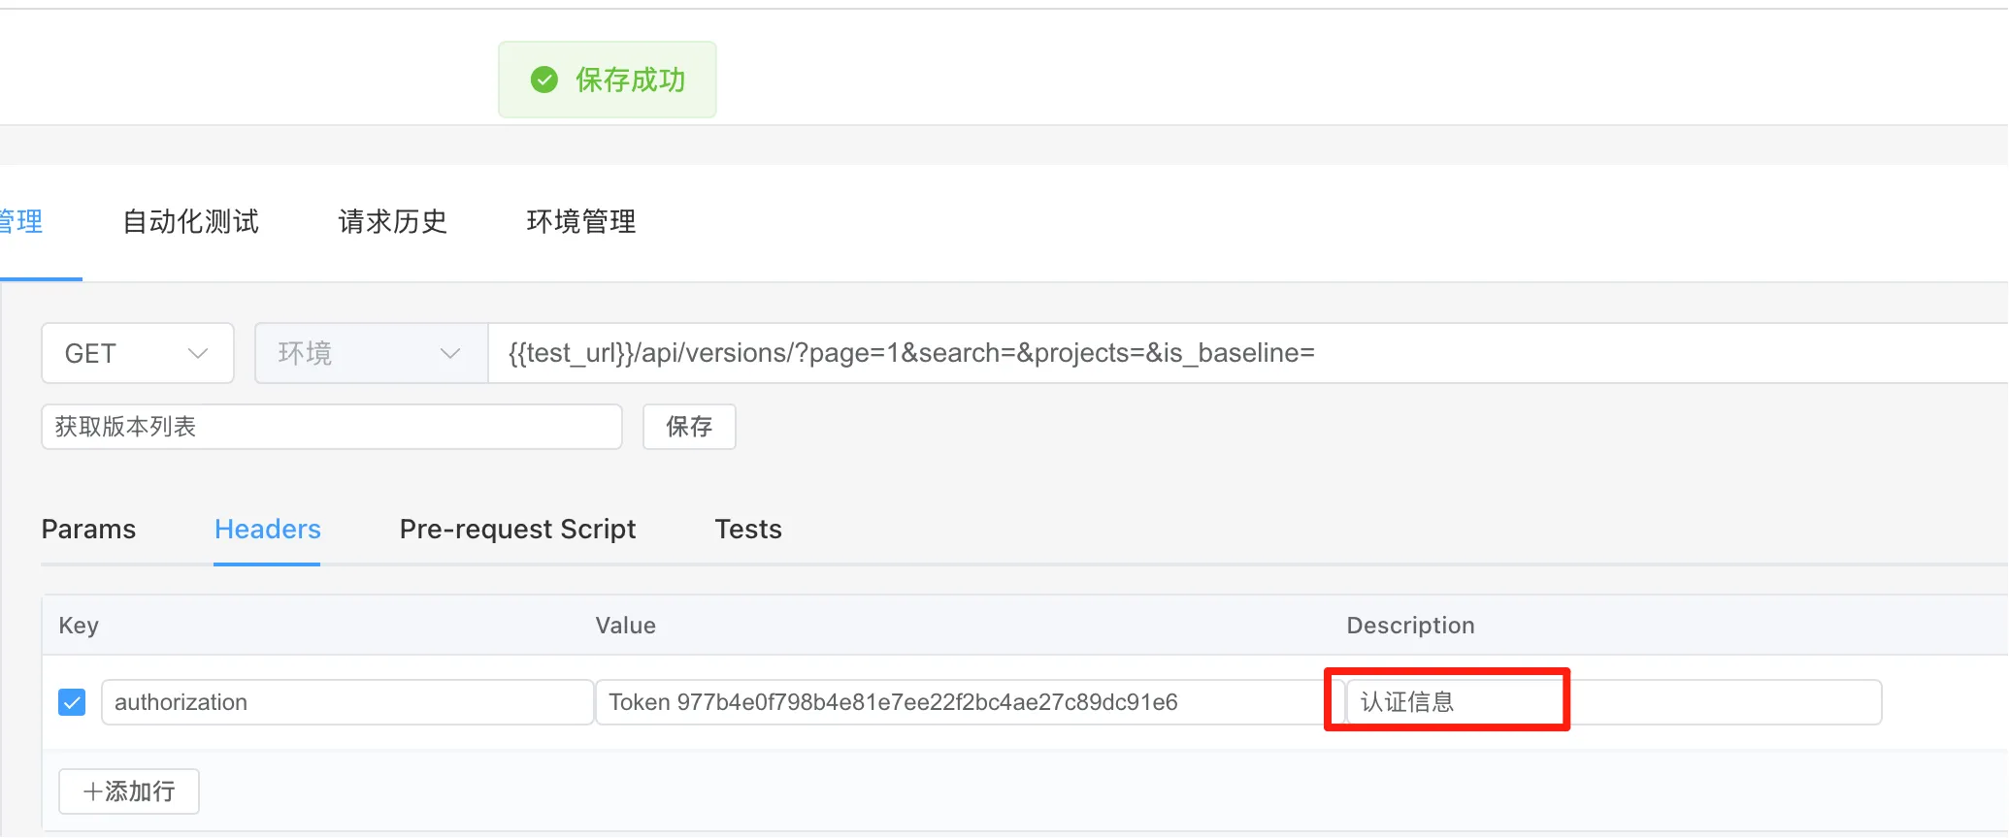This screenshot has width=2009, height=838.
Task: Open the GET request method dropdown
Action: pos(137,353)
